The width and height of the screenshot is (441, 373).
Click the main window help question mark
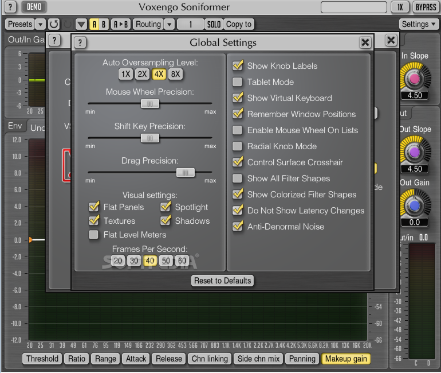(10, 7)
